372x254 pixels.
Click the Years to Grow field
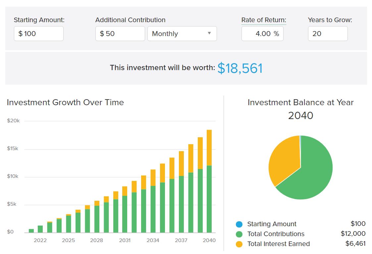coord(328,34)
